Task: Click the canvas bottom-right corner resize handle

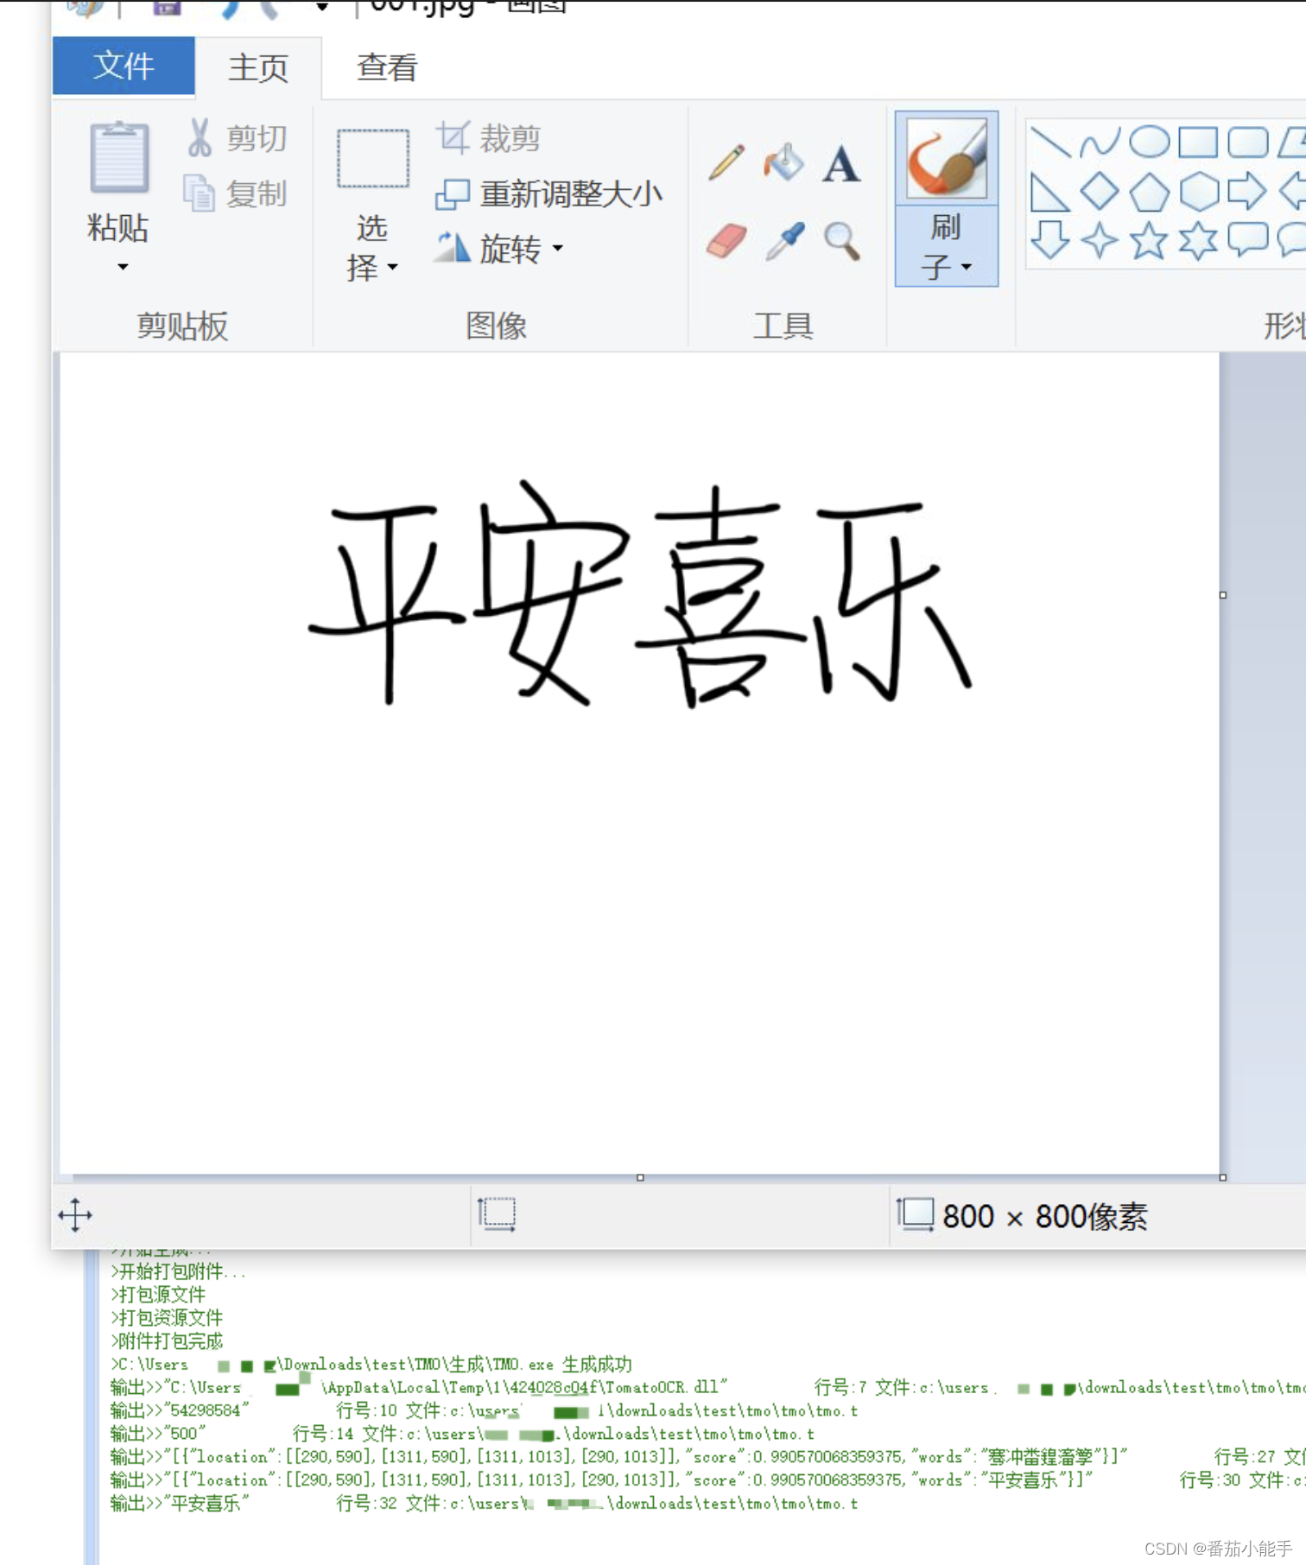Action: (x=1223, y=1178)
